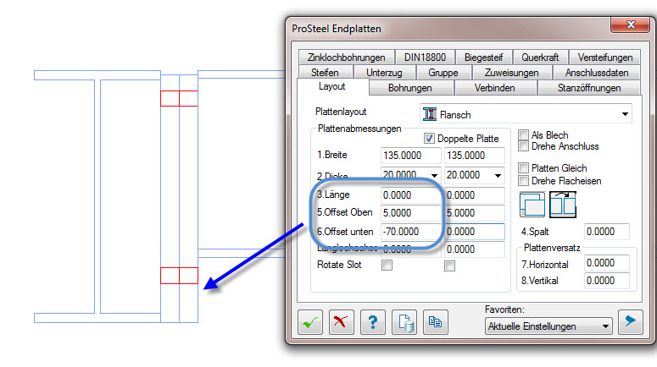Switch to the Zuweisungen tab
This screenshot has height=367, width=657.
pyautogui.click(x=511, y=73)
